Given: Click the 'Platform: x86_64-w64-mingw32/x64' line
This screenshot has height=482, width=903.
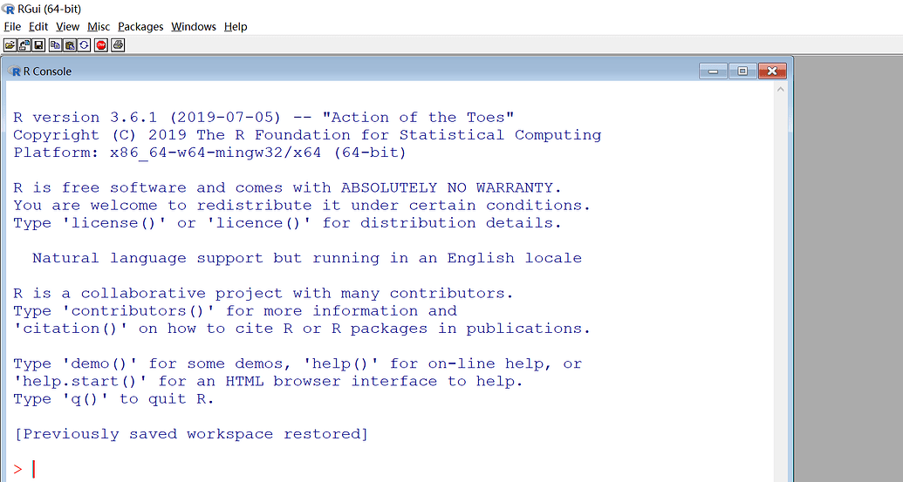Looking at the screenshot, I should (x=209, y=153).
